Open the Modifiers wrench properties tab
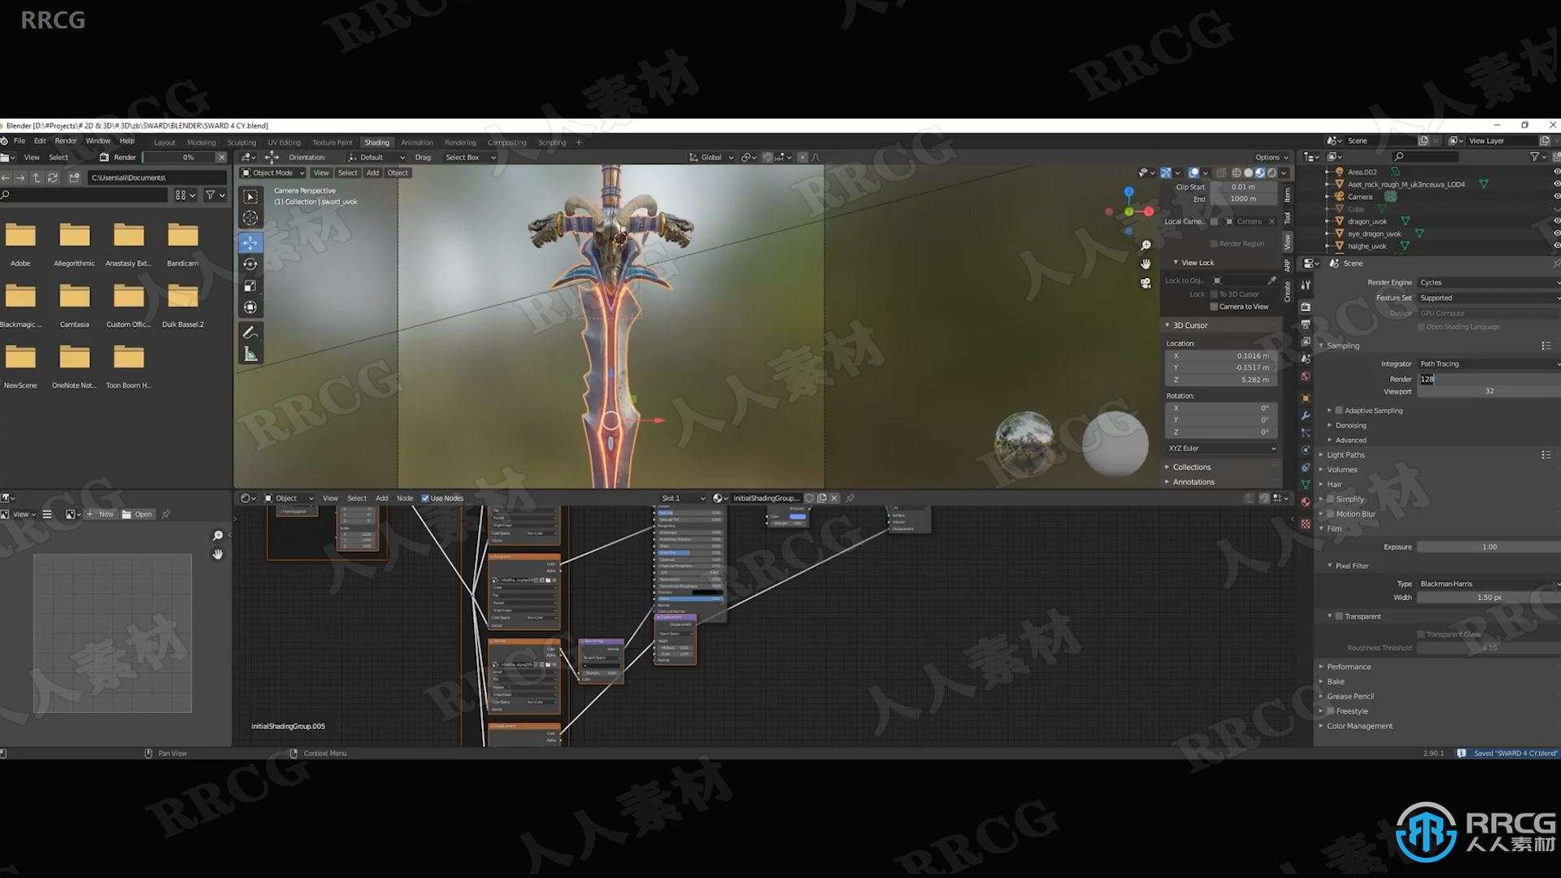Screen dimensions: 1561x878 coord(1305,415)
